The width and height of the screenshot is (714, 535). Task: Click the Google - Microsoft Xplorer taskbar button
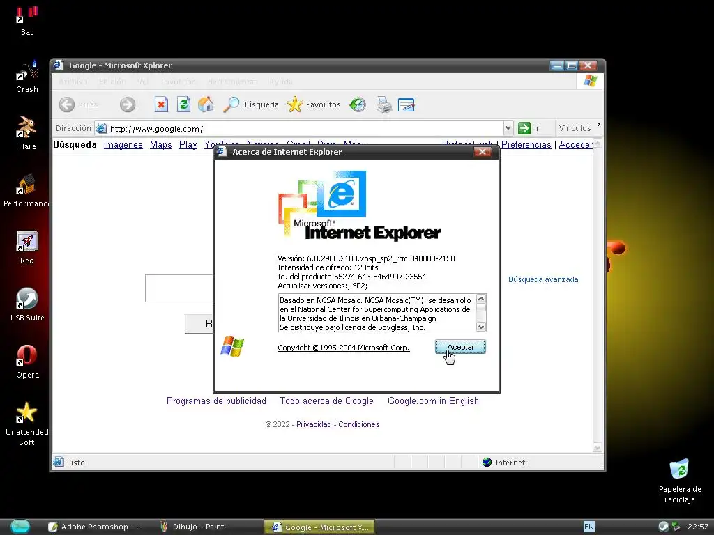click(x=319, y=527)
